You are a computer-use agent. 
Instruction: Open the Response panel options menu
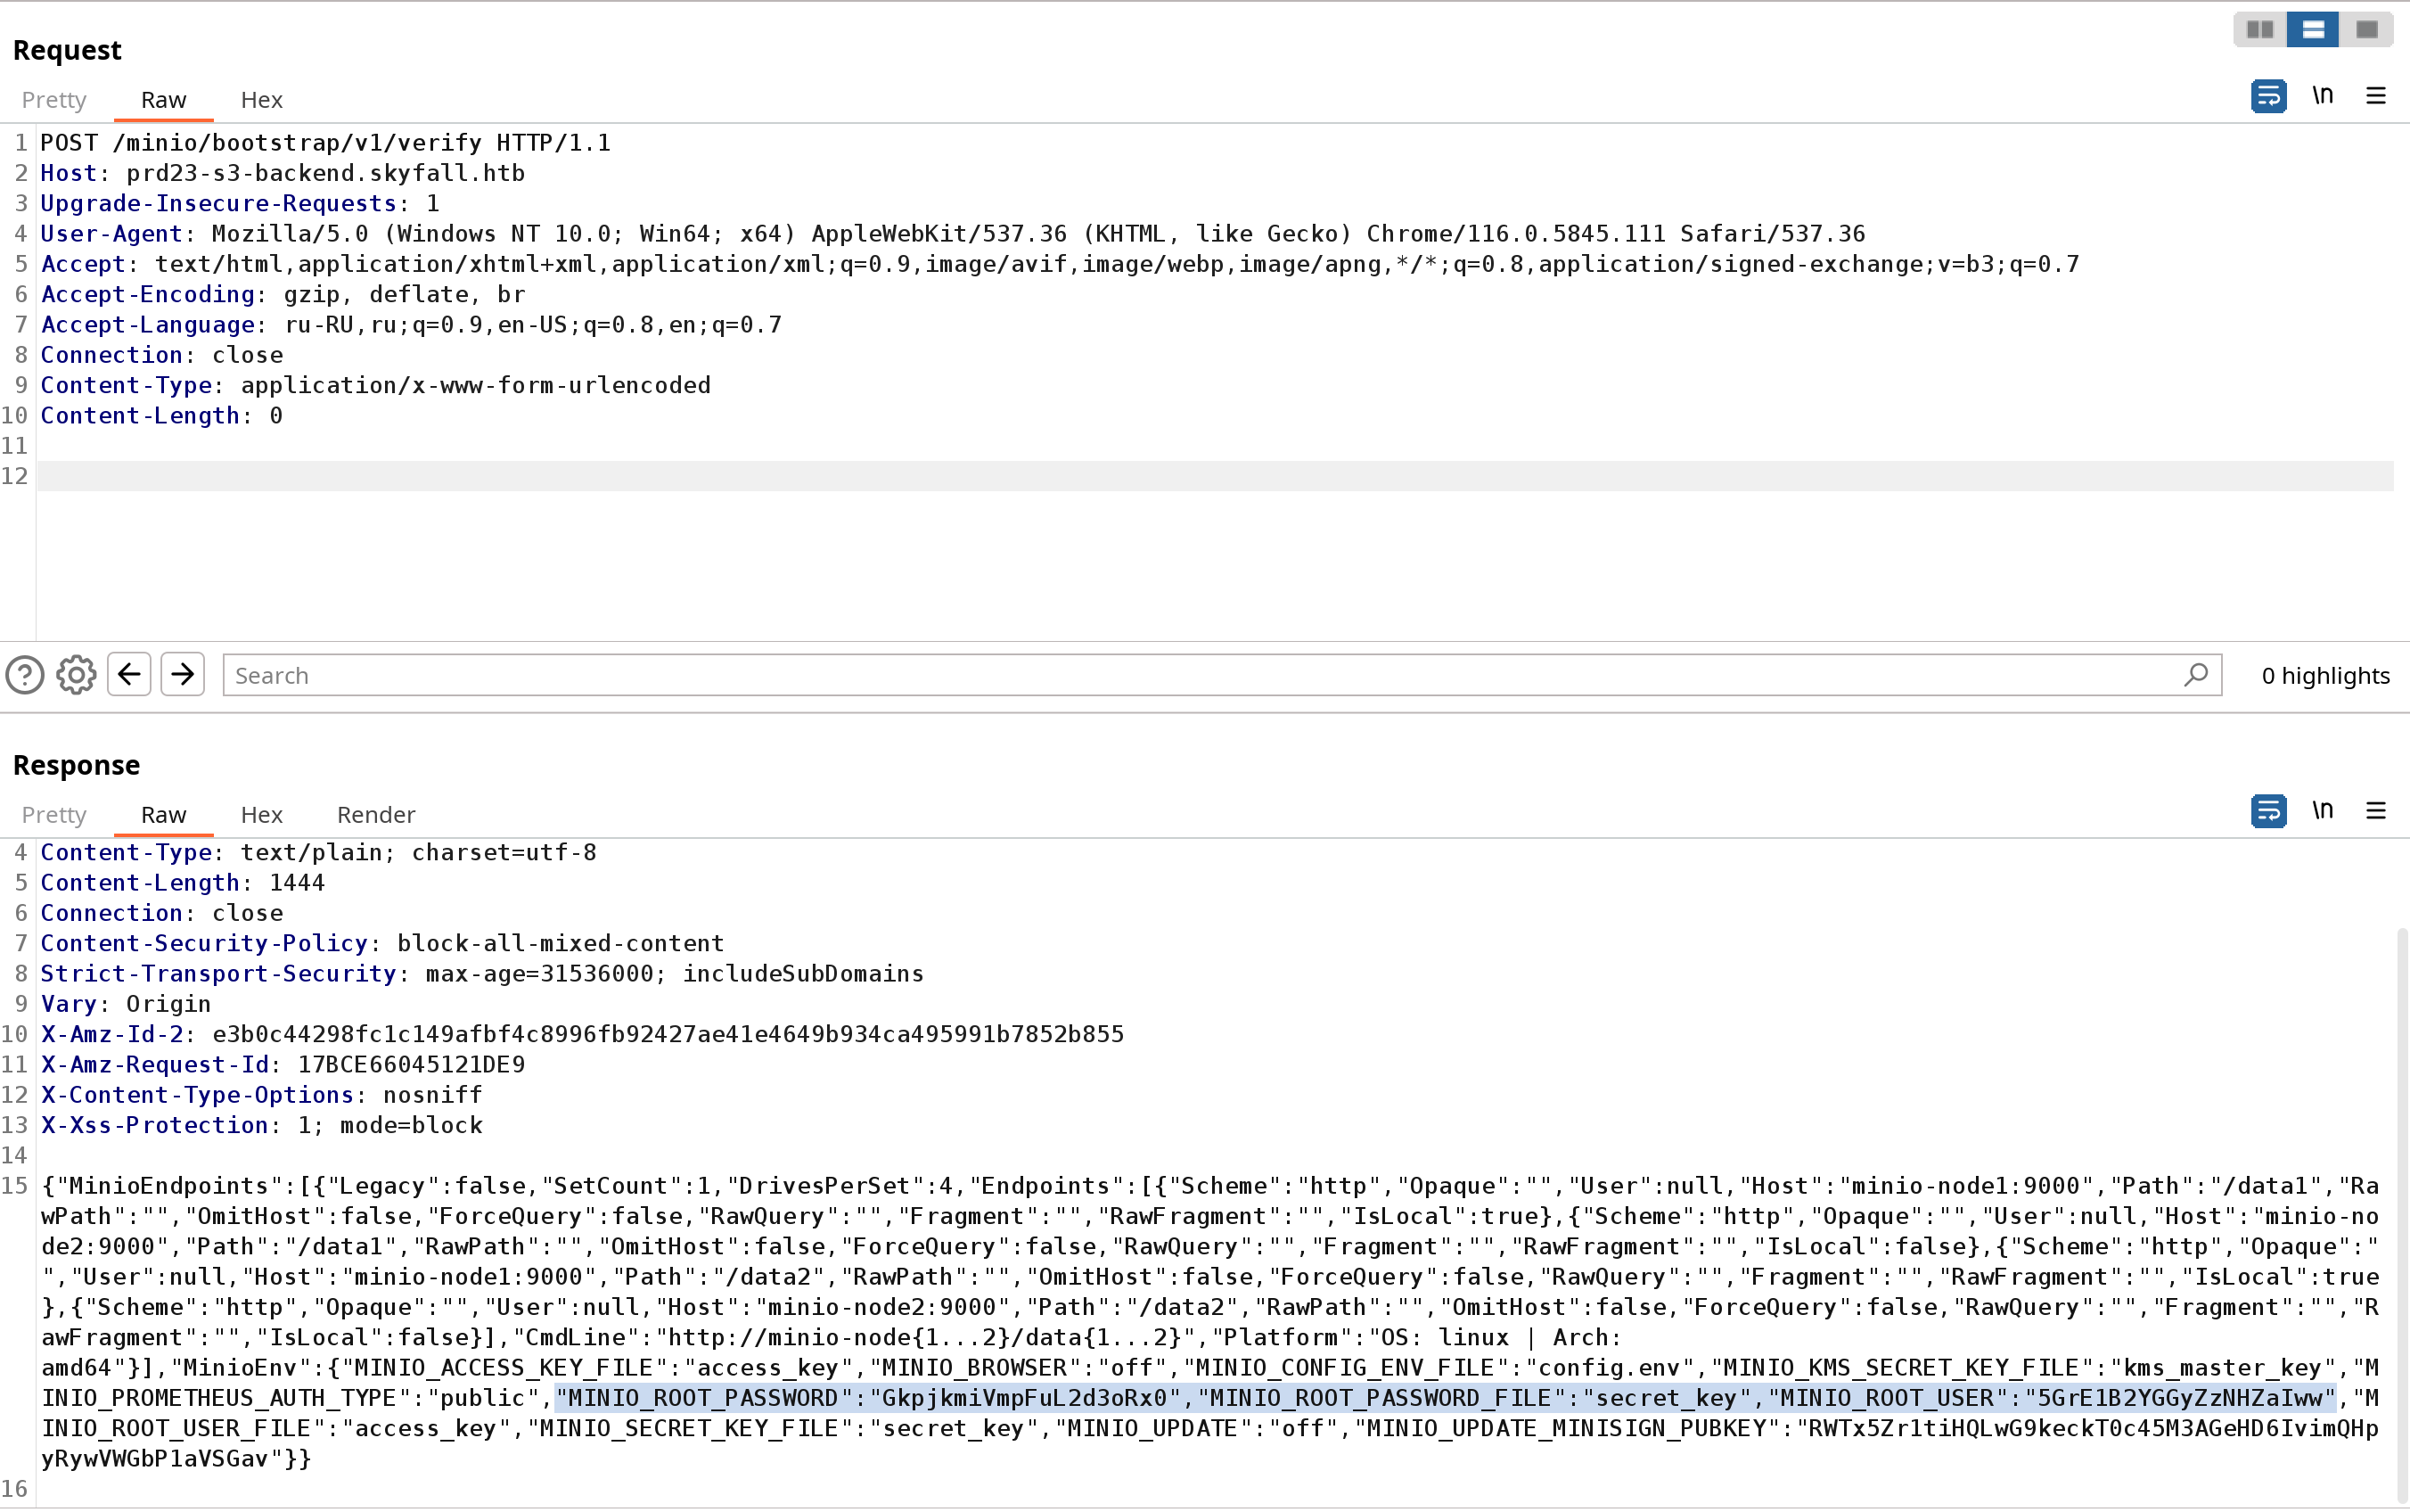coord(2376,811)
